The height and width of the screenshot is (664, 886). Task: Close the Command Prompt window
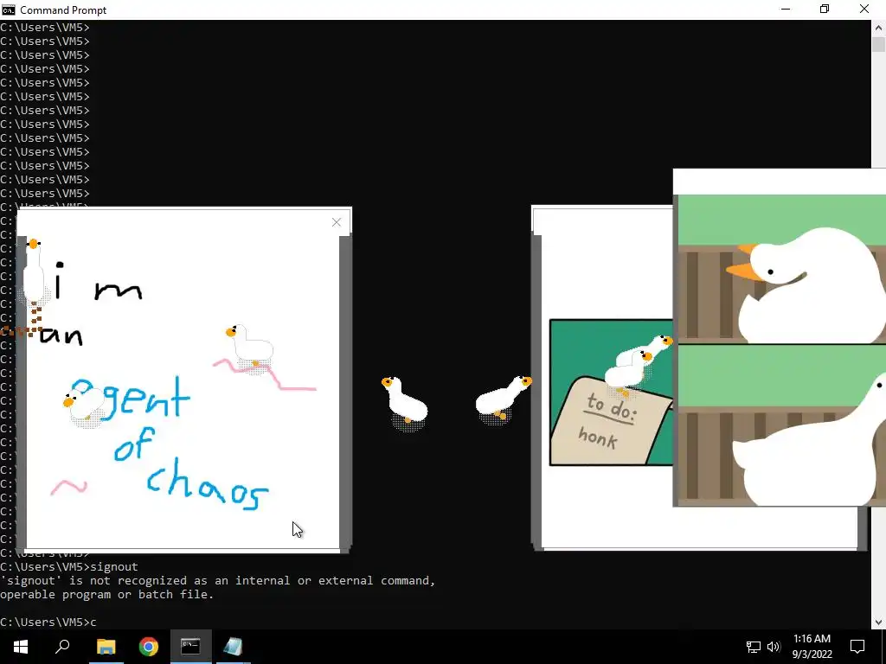tap(864, 10)
